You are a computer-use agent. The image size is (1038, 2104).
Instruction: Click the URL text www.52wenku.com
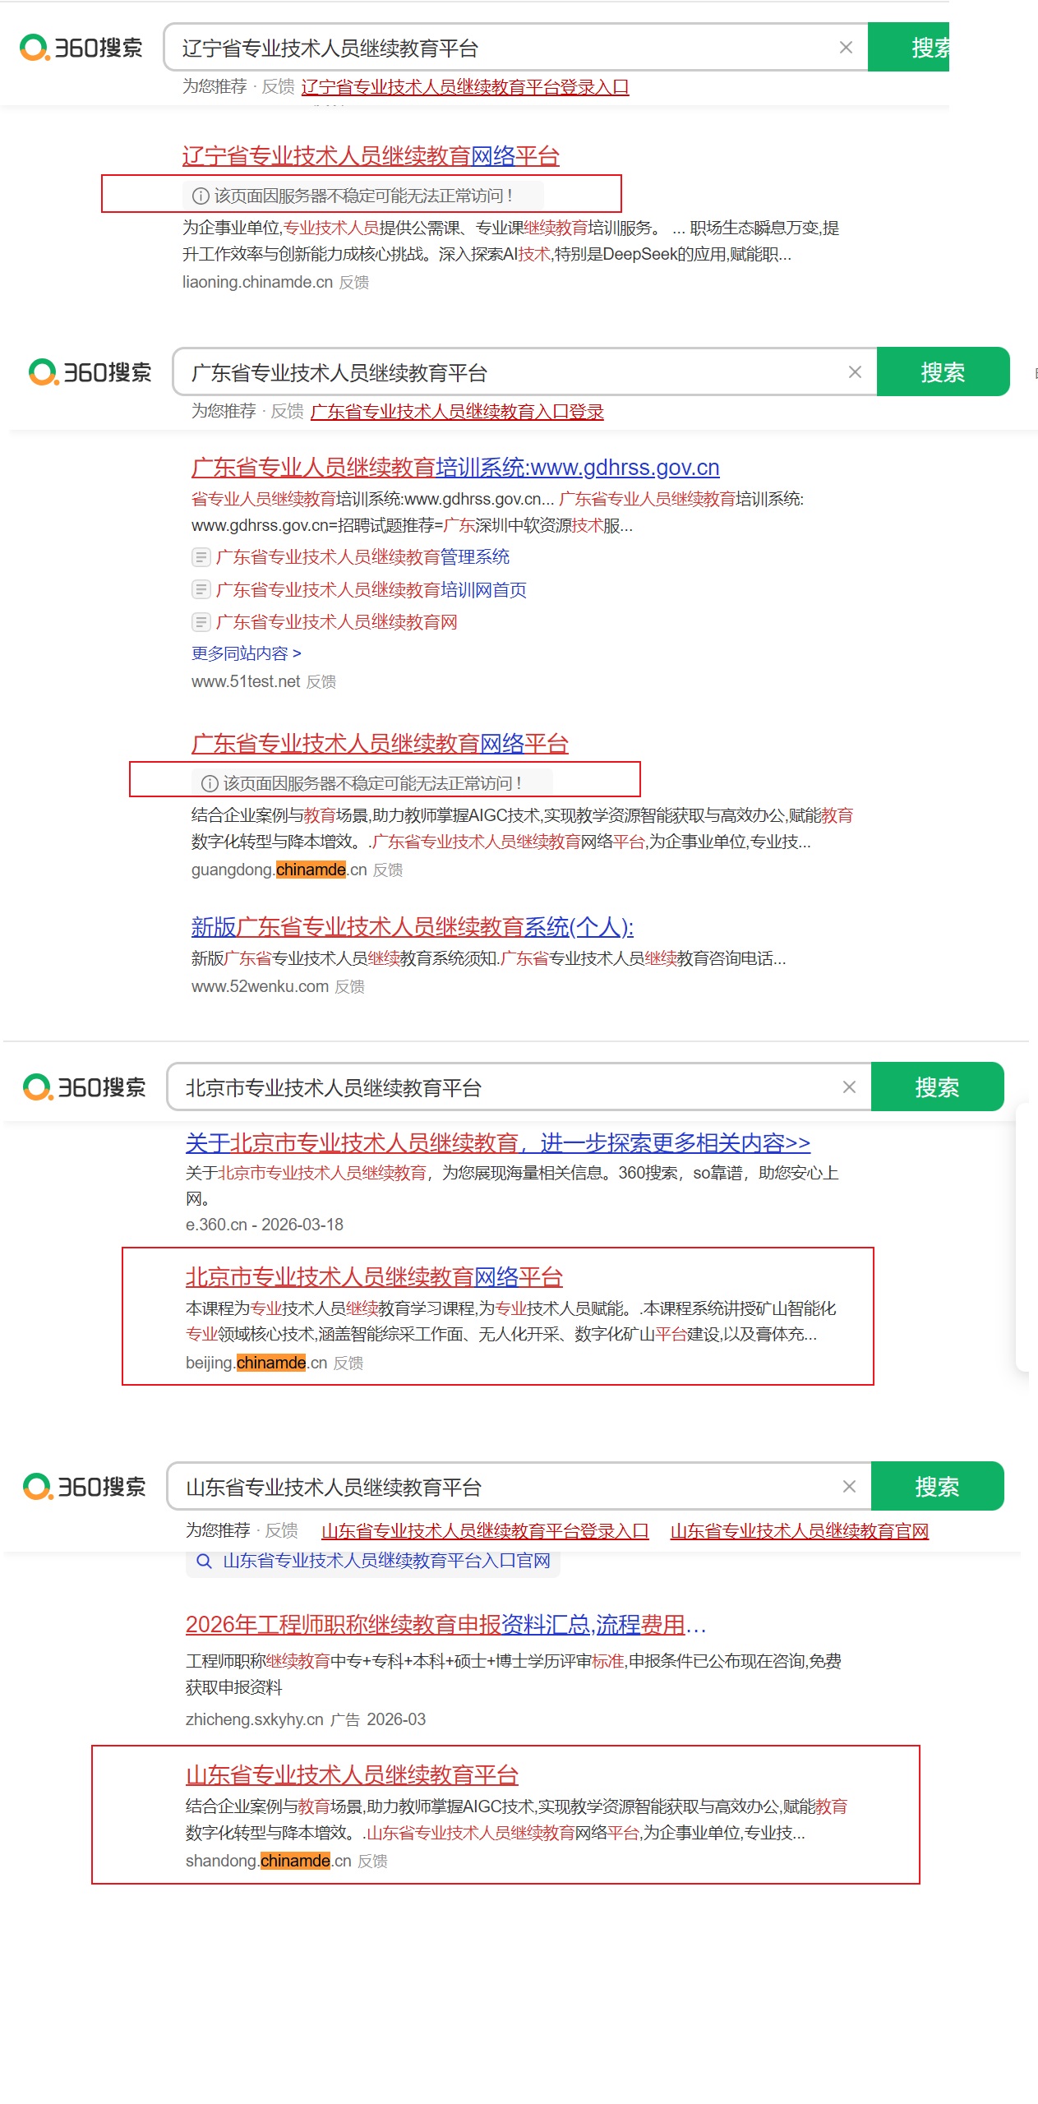[260, 987]
